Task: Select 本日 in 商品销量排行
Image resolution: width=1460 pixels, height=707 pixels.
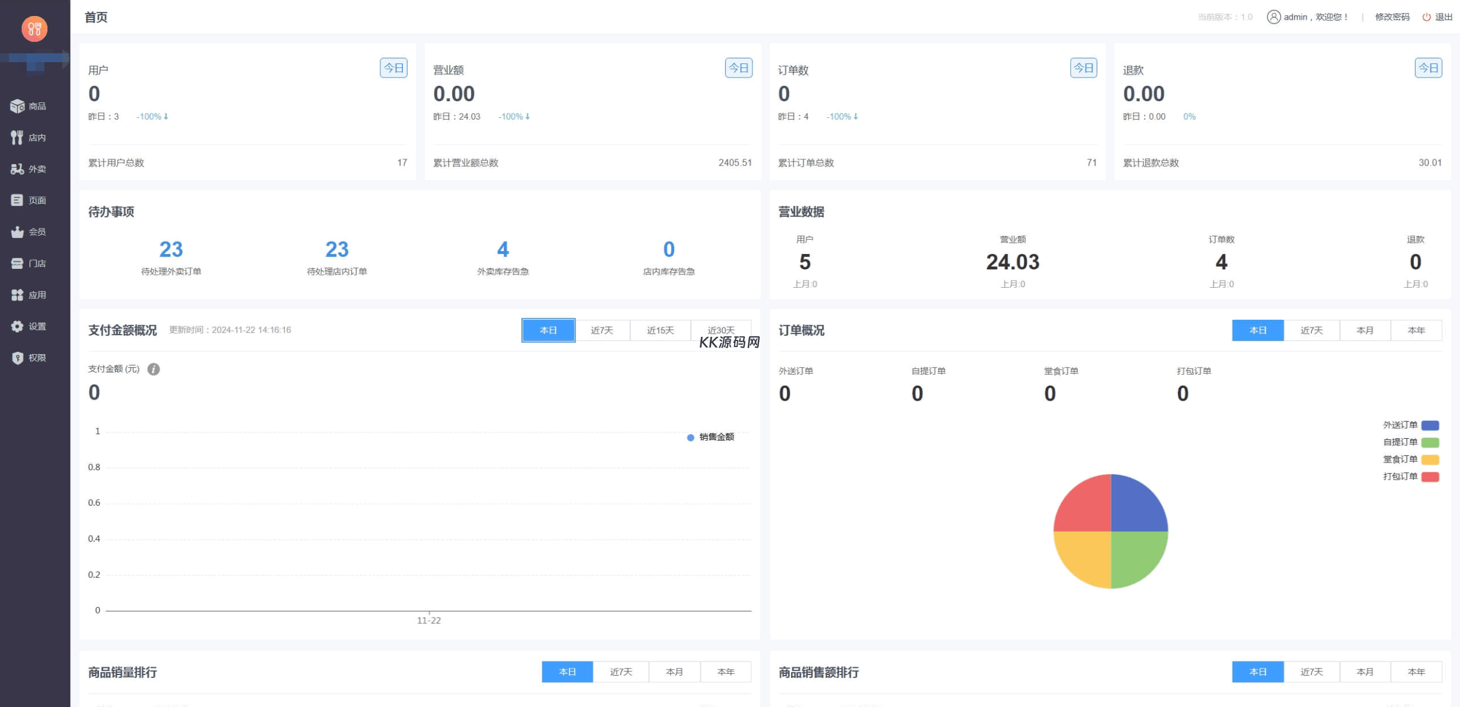Action: [x=567, y=672]
